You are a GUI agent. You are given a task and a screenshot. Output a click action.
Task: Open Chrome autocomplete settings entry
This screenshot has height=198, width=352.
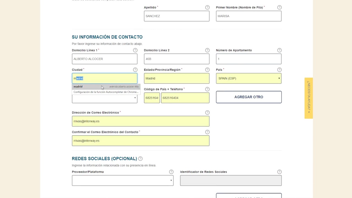point(106,92)
